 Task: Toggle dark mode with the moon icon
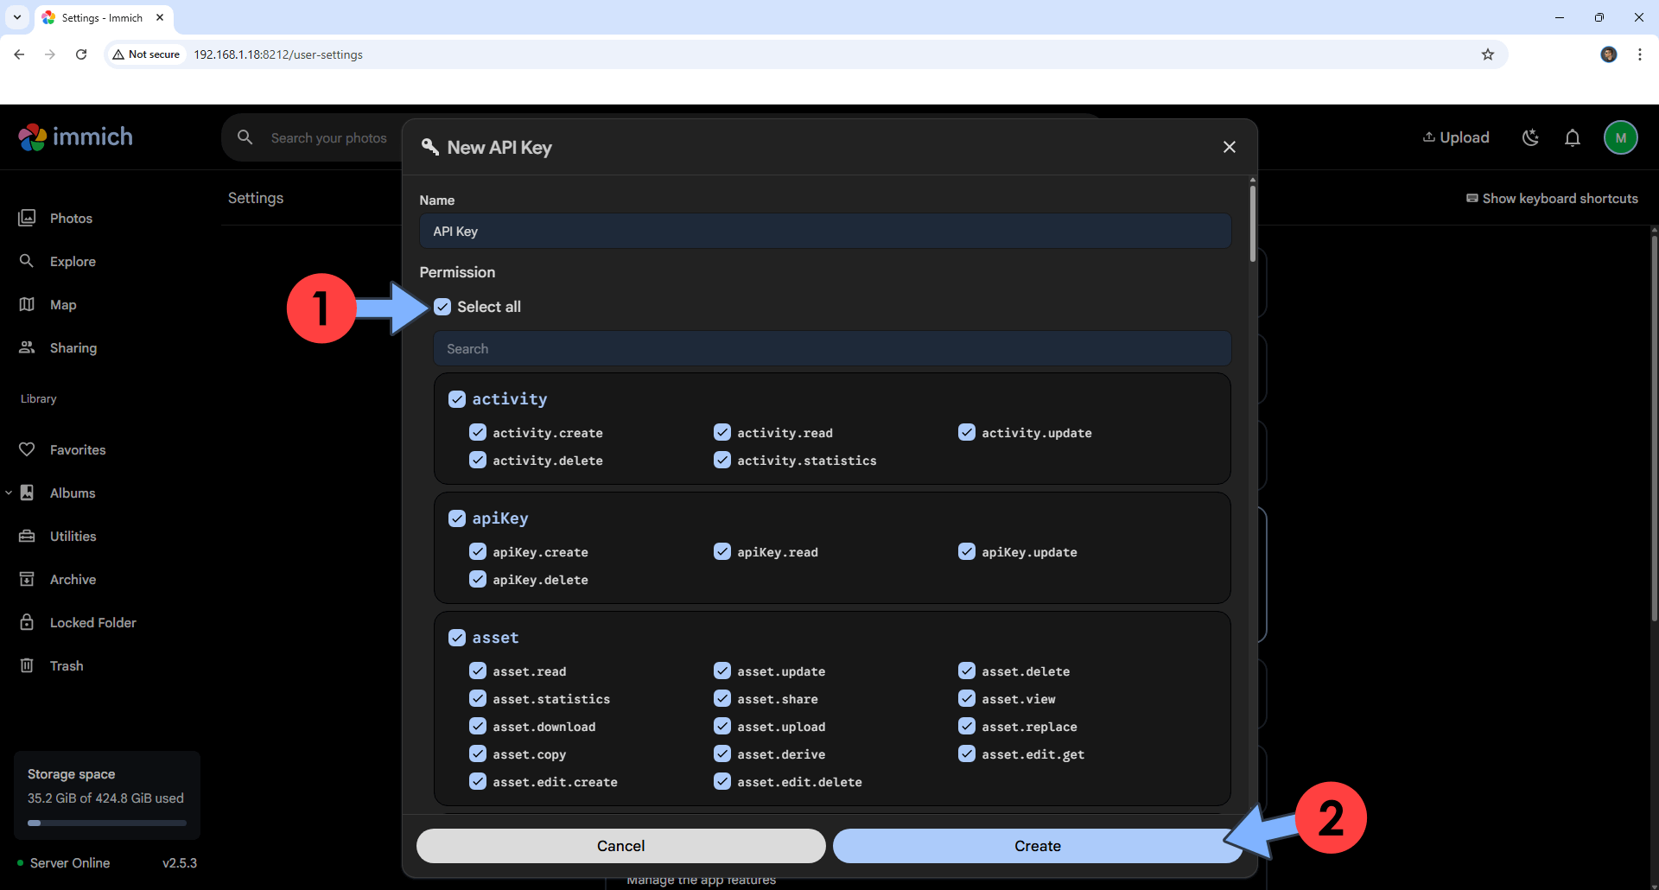pyautogui.click(x=1530, y=137)
